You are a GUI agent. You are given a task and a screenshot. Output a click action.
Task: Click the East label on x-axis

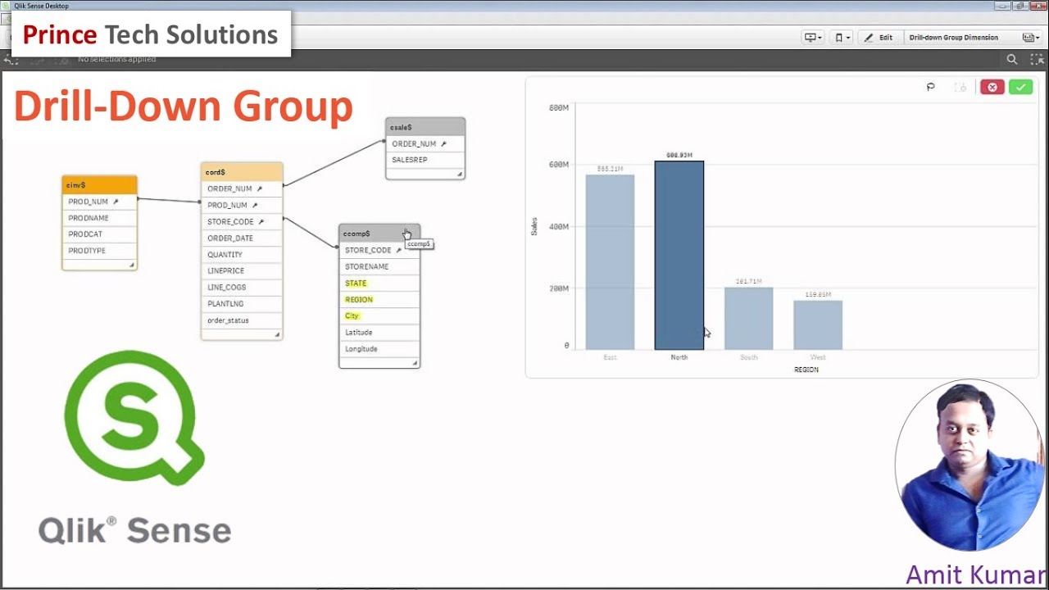[x=610, y=357]
